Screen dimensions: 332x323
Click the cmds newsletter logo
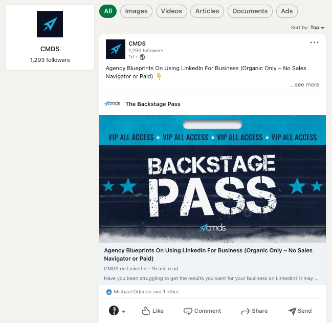112,103
